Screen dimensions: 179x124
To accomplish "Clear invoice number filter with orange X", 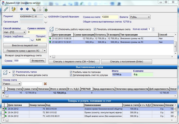I will (45, 84).
